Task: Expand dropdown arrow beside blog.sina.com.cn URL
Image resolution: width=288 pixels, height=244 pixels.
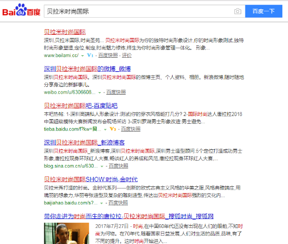Action: click(102, 166)
